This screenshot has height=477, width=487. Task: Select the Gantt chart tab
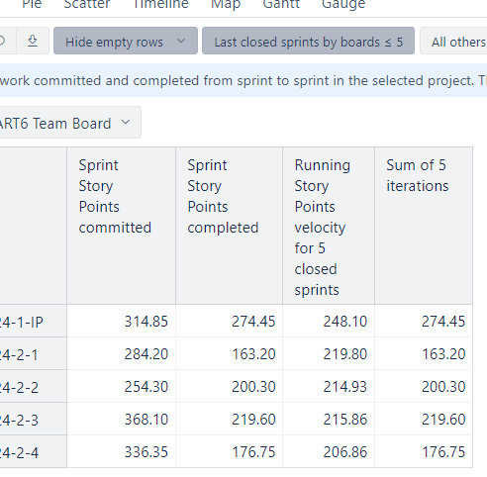point(281,4)
